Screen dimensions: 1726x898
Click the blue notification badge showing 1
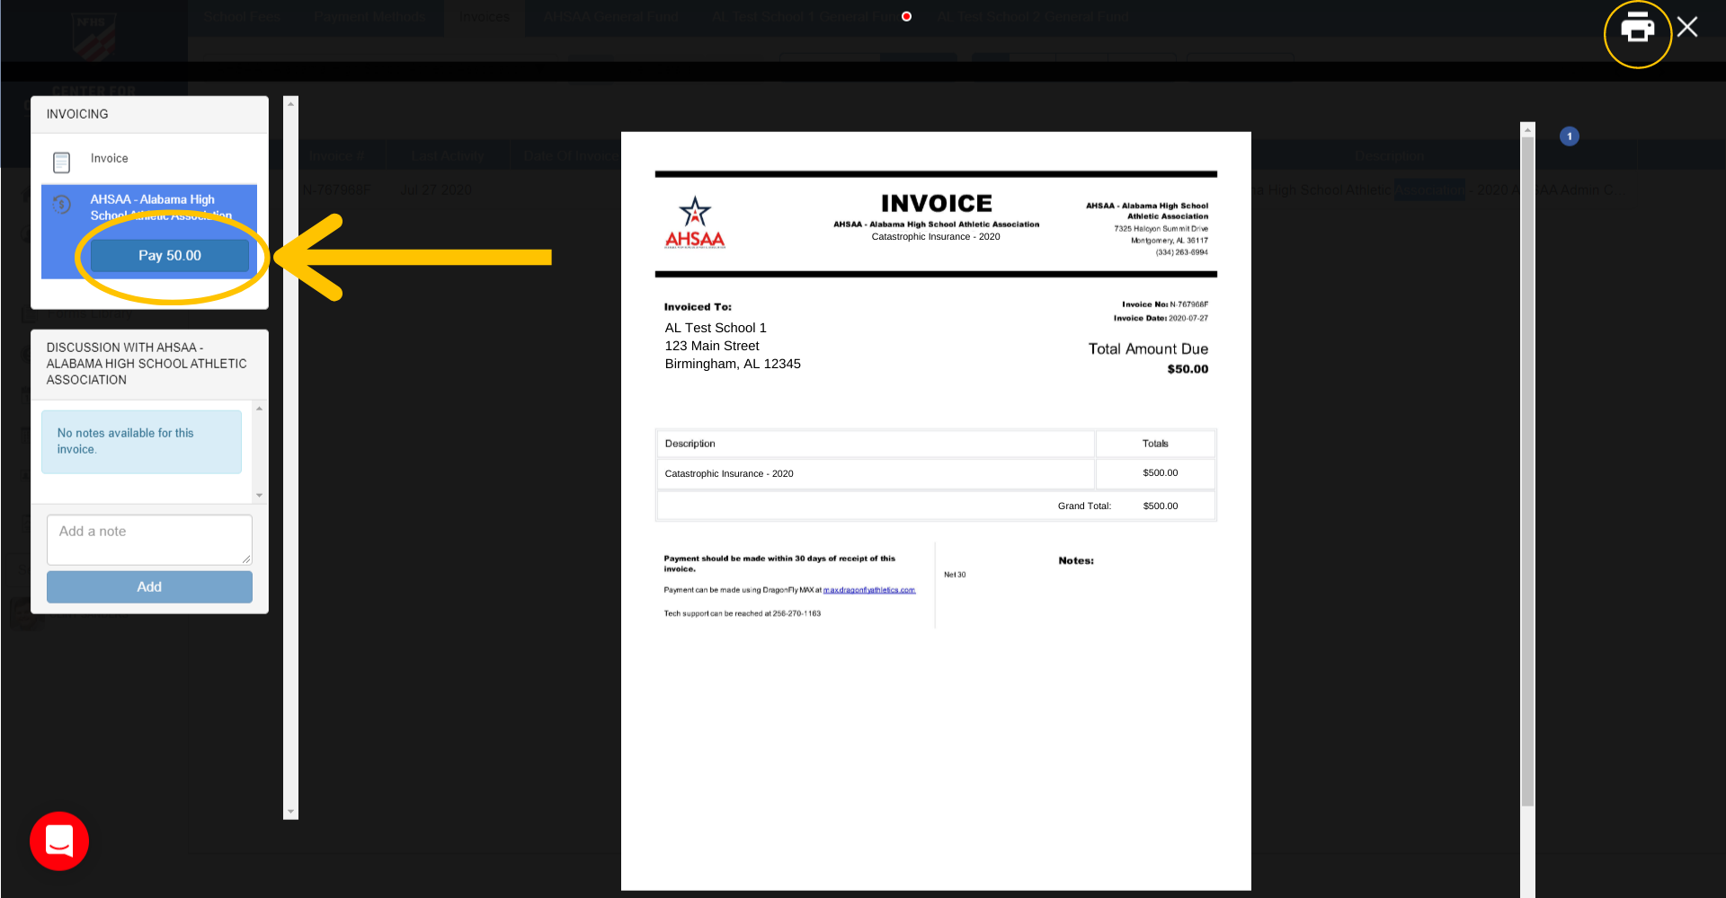point(1570,136)
